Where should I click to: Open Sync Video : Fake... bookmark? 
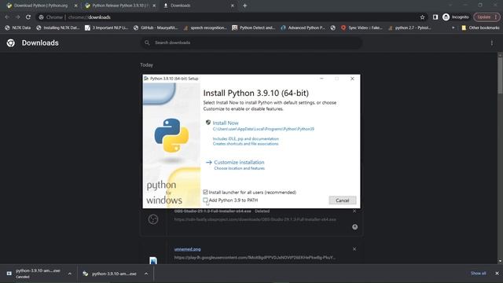(x=362, y=28)
